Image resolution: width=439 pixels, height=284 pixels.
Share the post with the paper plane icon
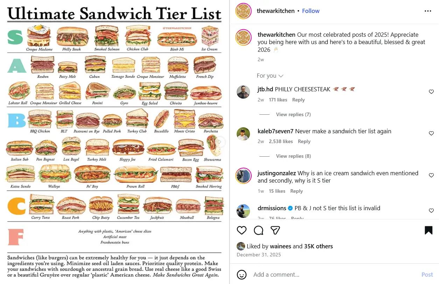pos(275,230)
